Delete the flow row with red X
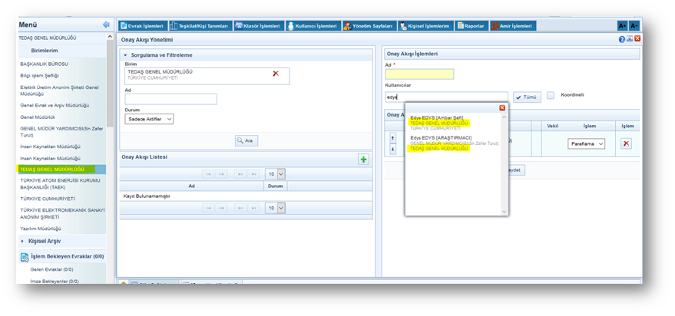 pyautogui.click(x=626, y=143)
